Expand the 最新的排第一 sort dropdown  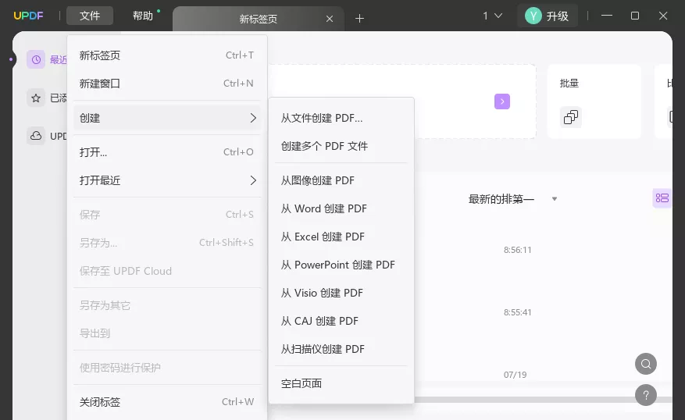tap(555, 199)
